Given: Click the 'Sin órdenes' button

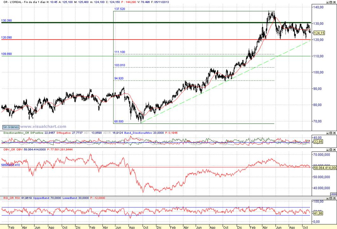Looking at the screenshot, I should click(x=11, y=127).
